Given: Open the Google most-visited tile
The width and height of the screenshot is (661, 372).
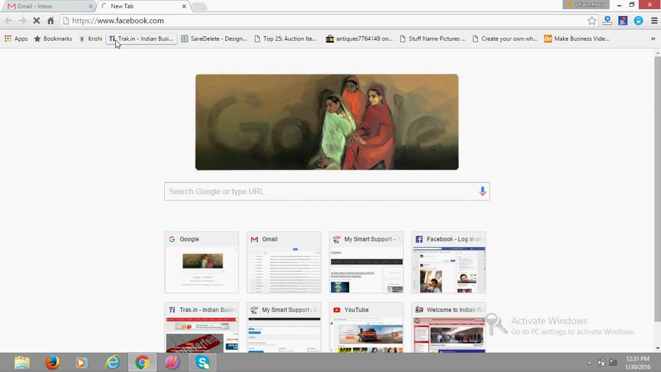Looking at the screenshot, I should [201, 262].
